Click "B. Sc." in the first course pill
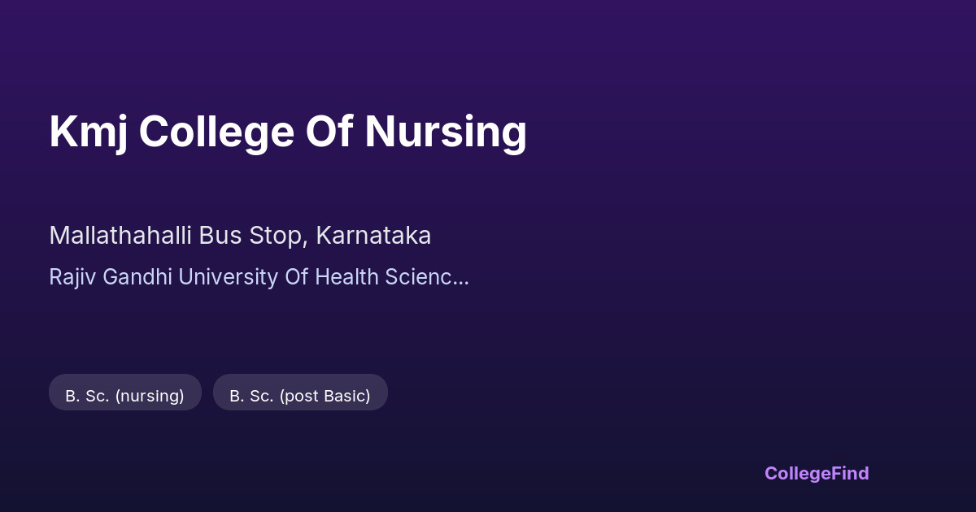976x512 pixels. 87,396
